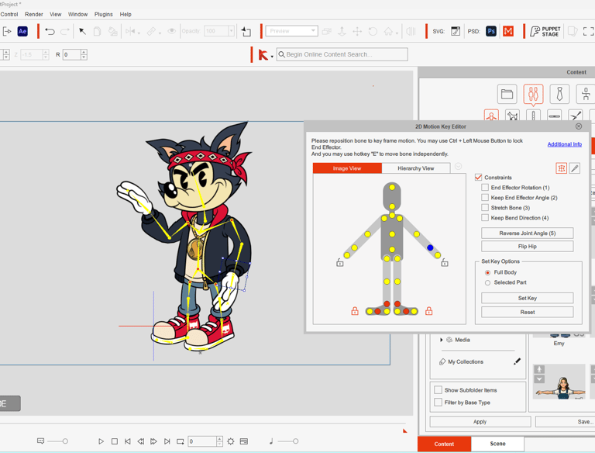Launch the Photoshop PSD editor icon
The width and height of the screenshot is (595, 453).
click(x=491, y=31)
